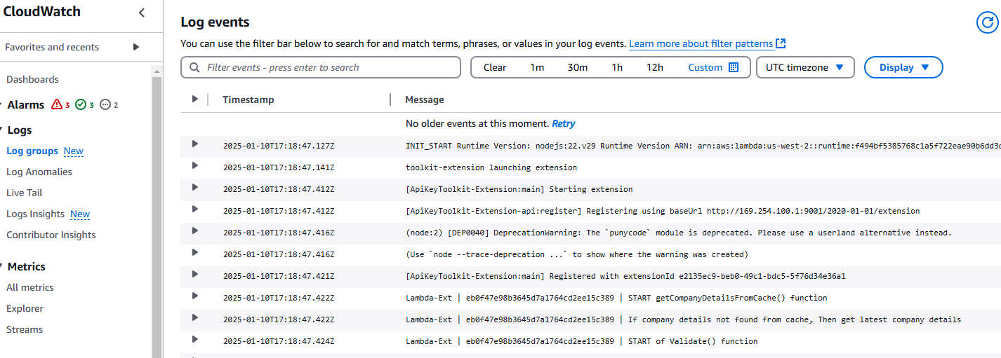The image size is (1001, 358).
Task: Expand the toolkit-extension launching extension row
Action: 195,166
